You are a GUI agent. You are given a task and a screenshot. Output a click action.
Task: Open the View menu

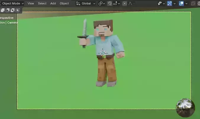click(31, 4)
